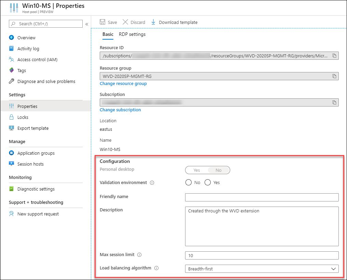Image resolution: width=347 pixels, height=280 pixels.
Task: Click the Discard X icon
Action: pyautogui.click(x=125, y=22)
